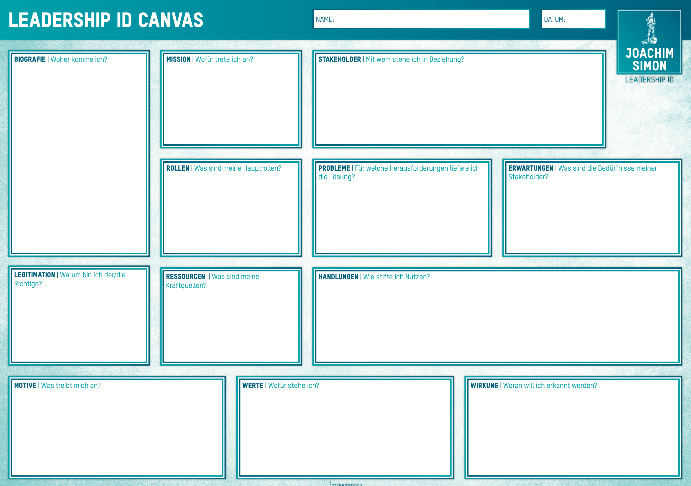Select the BIOGRAFIE text box
This screenshot has height=486, width=691.
tap(79, 154)
